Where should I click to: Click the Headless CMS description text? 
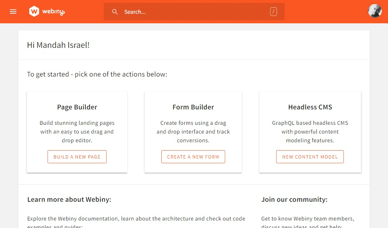click(x=310, y=131)
